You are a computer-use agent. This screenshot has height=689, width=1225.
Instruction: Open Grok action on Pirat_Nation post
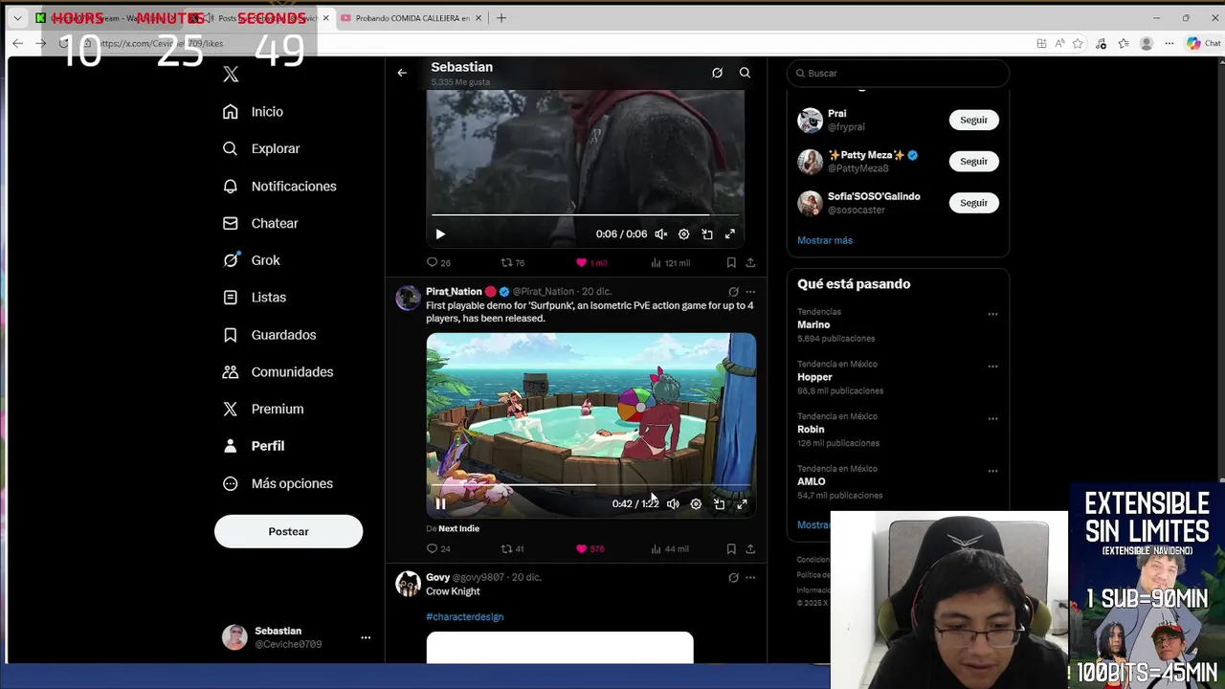733,292
